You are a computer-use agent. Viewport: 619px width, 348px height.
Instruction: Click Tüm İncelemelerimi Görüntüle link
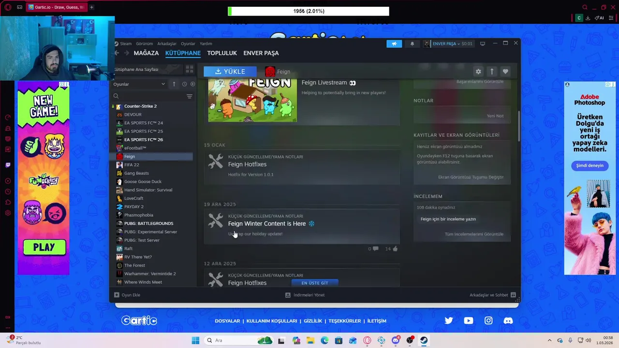click(x=474, y=234)
